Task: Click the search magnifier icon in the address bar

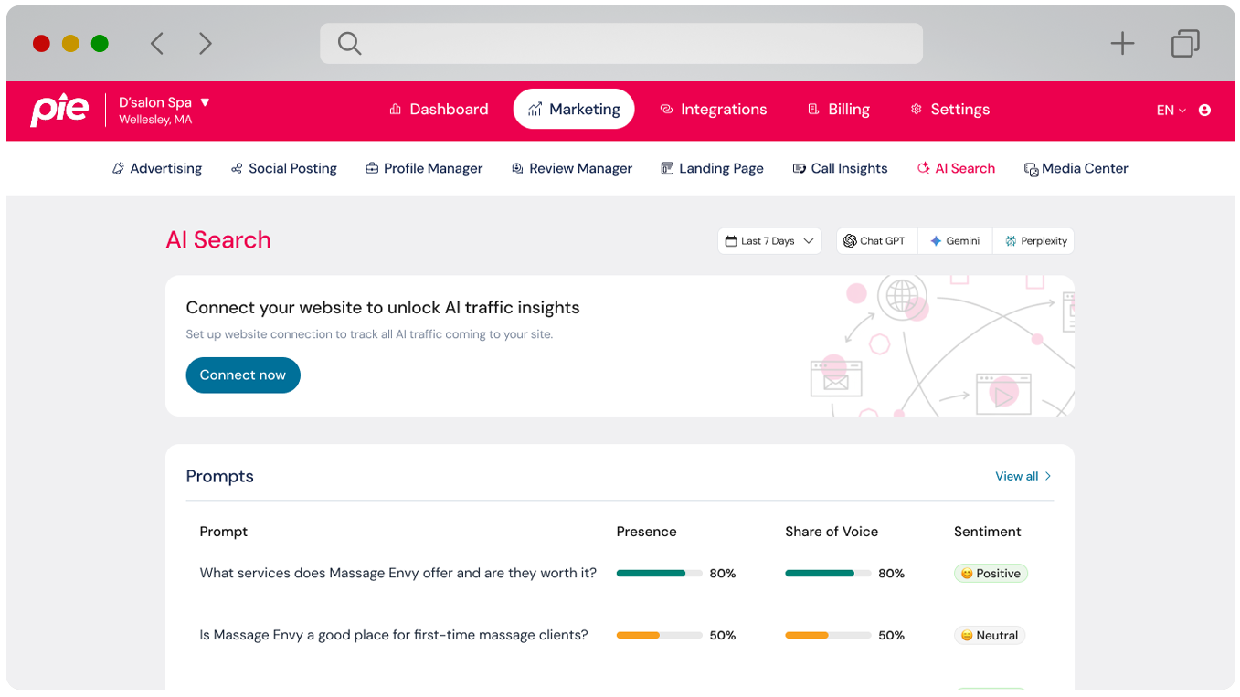Action: (x=349, y=43)
